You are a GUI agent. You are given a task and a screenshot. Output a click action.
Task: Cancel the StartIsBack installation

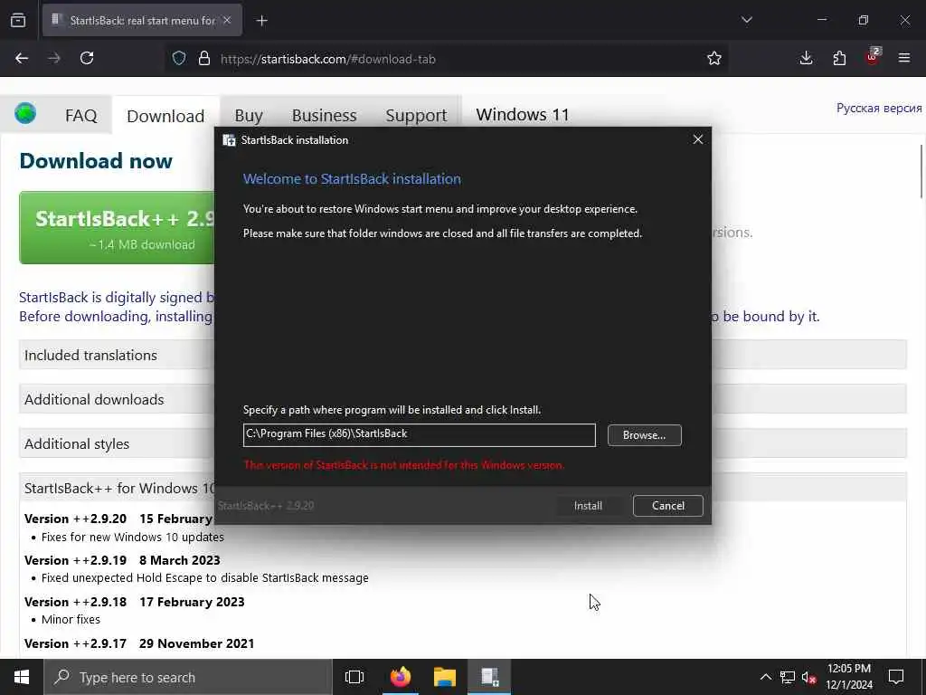[x=668, y=506]
